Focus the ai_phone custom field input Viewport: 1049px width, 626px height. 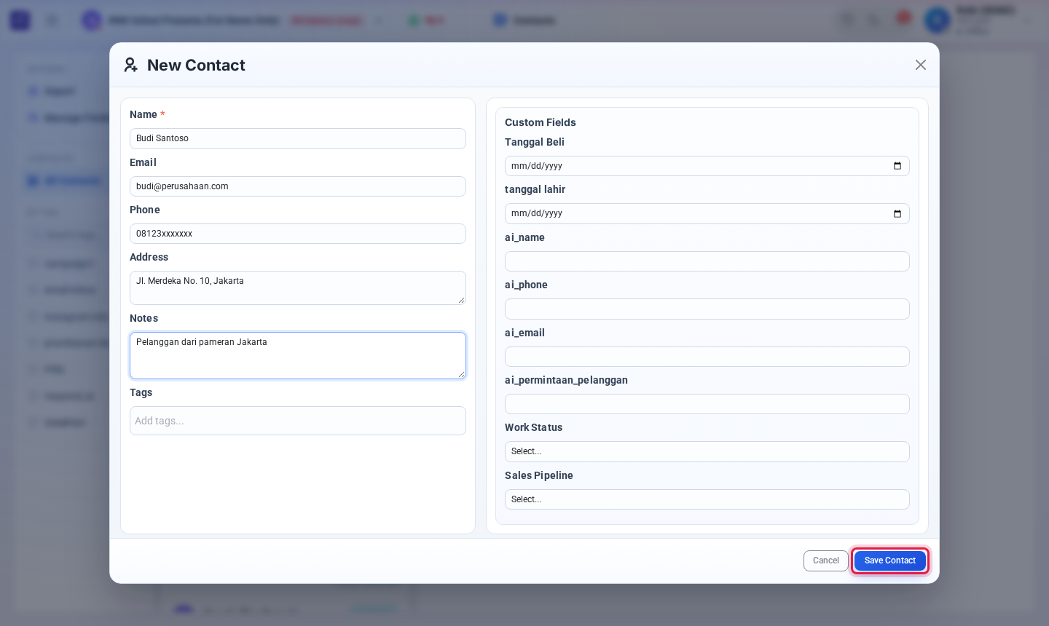tap(707, 309)
